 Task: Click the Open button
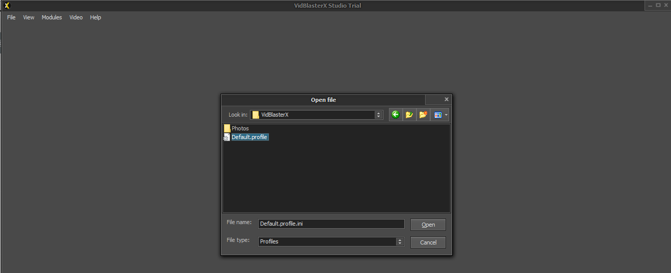coord(428,225)
